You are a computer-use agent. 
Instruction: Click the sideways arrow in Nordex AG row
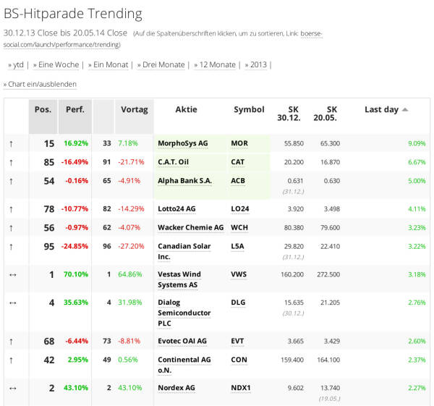(x=12, y=389)
